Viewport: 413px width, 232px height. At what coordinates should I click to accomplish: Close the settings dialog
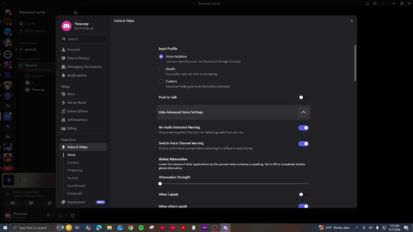(x=352, y=21)
